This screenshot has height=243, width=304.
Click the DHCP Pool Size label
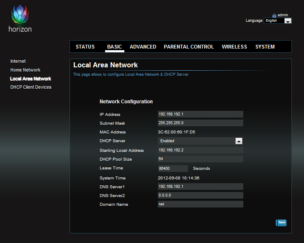tap(116, 159)
